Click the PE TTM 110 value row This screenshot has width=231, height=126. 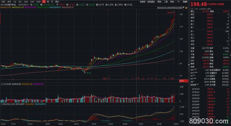[x=200, y=76]
